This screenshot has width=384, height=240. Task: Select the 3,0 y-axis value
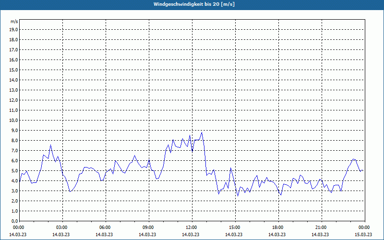click(15, 191)
